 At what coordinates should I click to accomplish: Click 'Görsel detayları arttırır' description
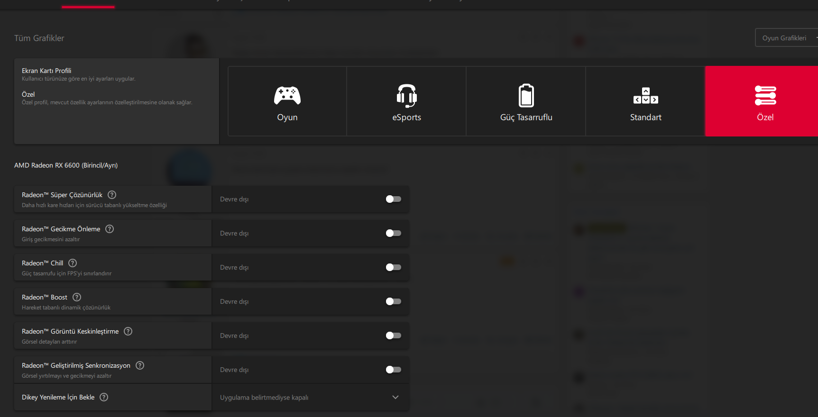coord(49,342)
